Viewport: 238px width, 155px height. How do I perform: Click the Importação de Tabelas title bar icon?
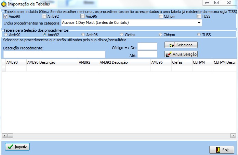tap(4, 4)
